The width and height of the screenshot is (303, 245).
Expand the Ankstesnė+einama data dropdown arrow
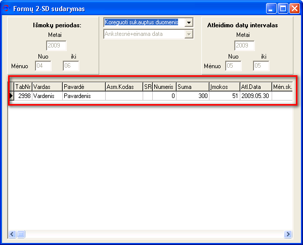pos(189,34)
